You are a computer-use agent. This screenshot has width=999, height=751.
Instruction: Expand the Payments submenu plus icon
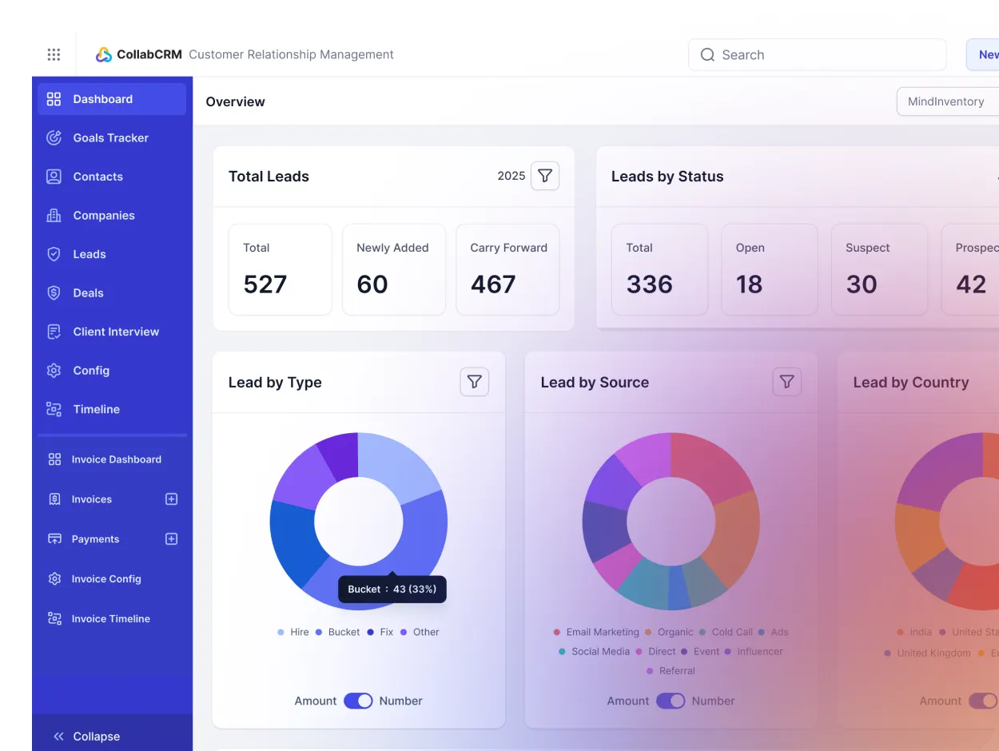171,539
